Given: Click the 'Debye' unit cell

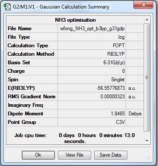Looking at the screenshot, I should (135, 114).
